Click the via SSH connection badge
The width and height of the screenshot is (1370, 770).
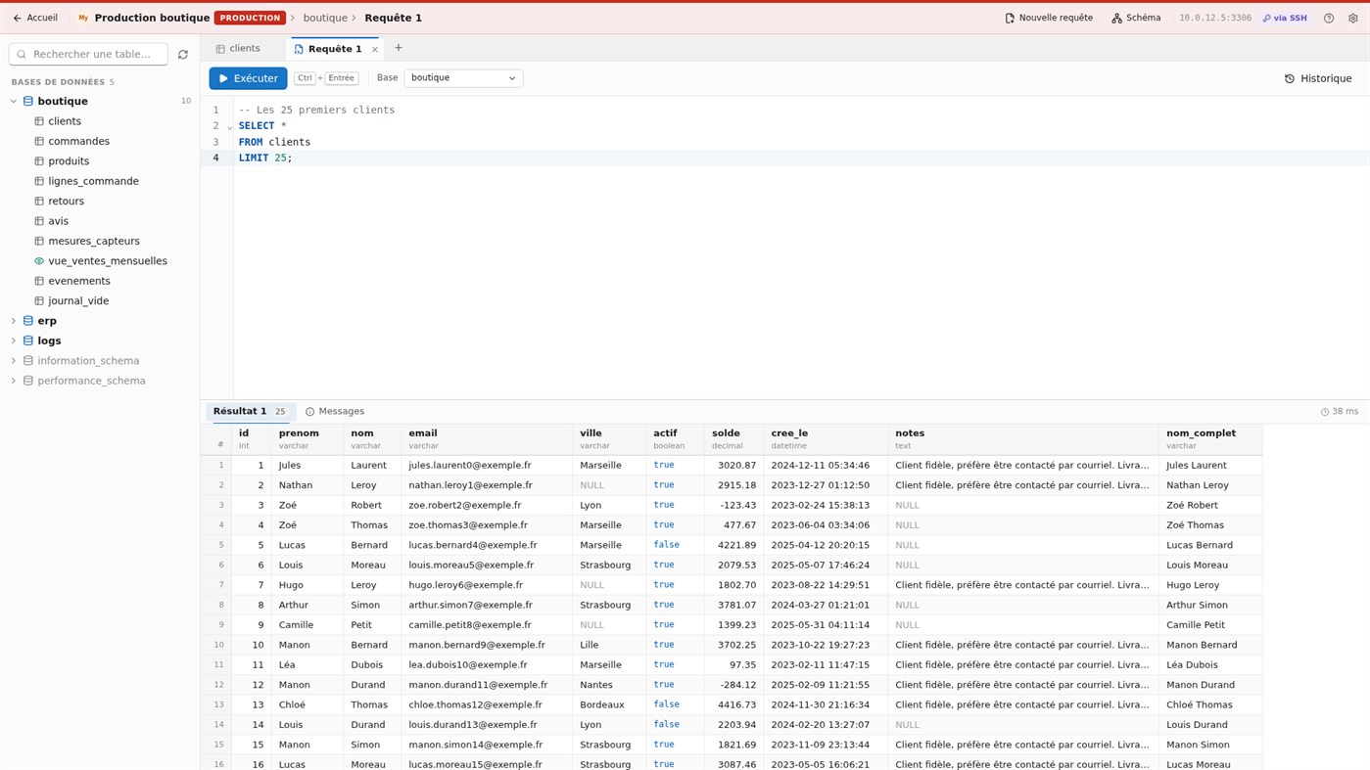[1285, 19]
